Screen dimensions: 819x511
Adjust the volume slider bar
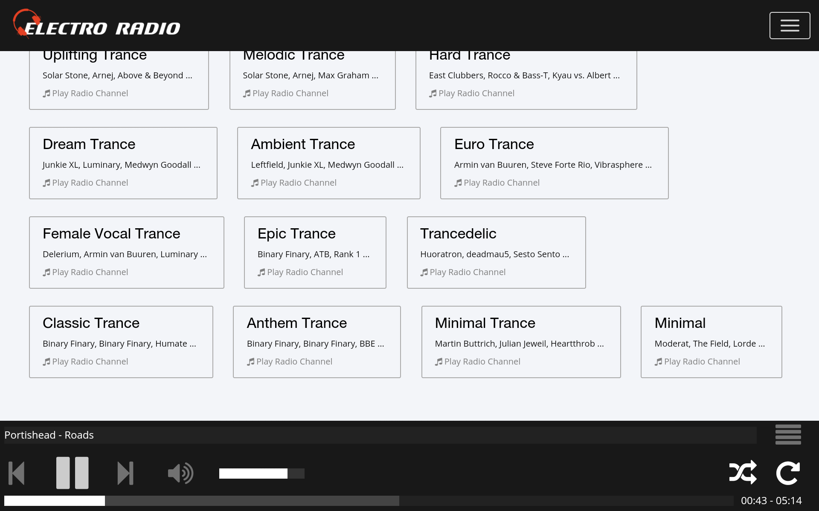coord(262,474)
